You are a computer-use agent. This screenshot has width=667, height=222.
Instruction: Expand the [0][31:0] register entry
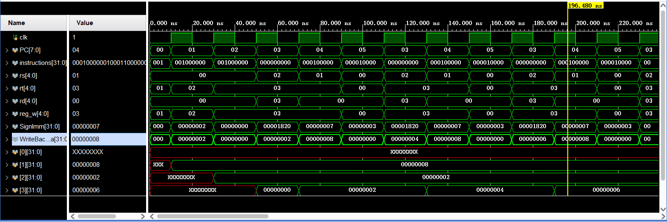(x=6, y=152)
